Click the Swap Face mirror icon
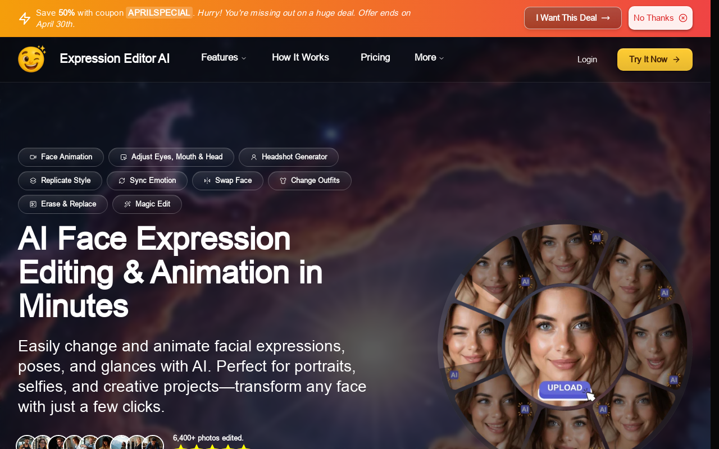Screen dimensions: 719x449 pos(207,181)
